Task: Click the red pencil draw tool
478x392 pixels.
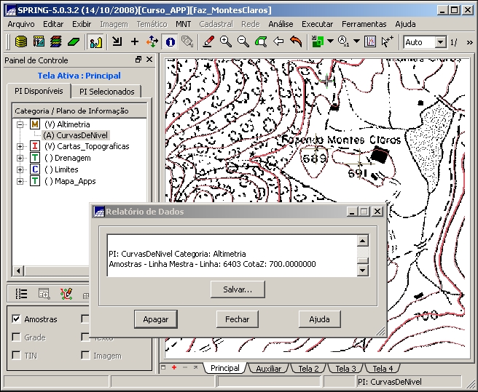Action: 208,42
